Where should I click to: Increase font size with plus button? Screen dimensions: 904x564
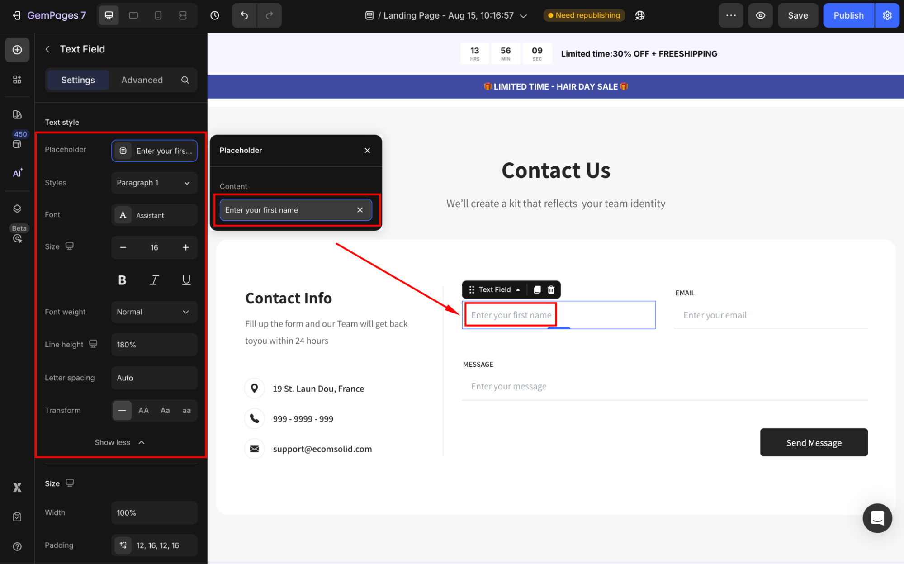click(x=185, y=247)
